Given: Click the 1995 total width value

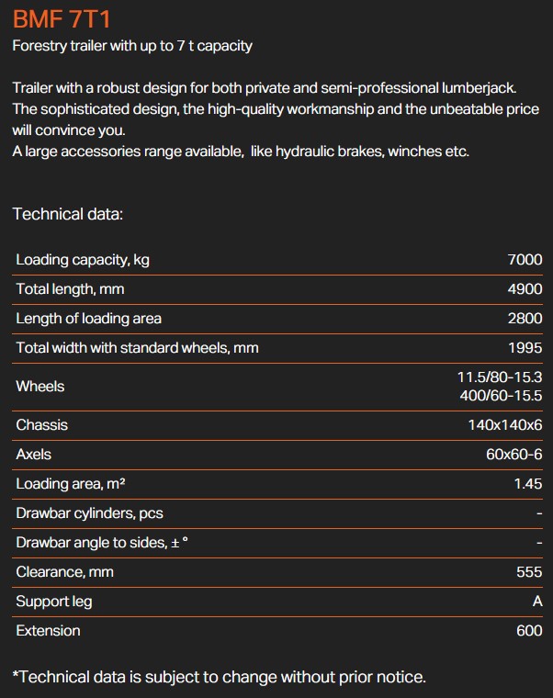Looking at the screenshot, I should pos(525,348).
